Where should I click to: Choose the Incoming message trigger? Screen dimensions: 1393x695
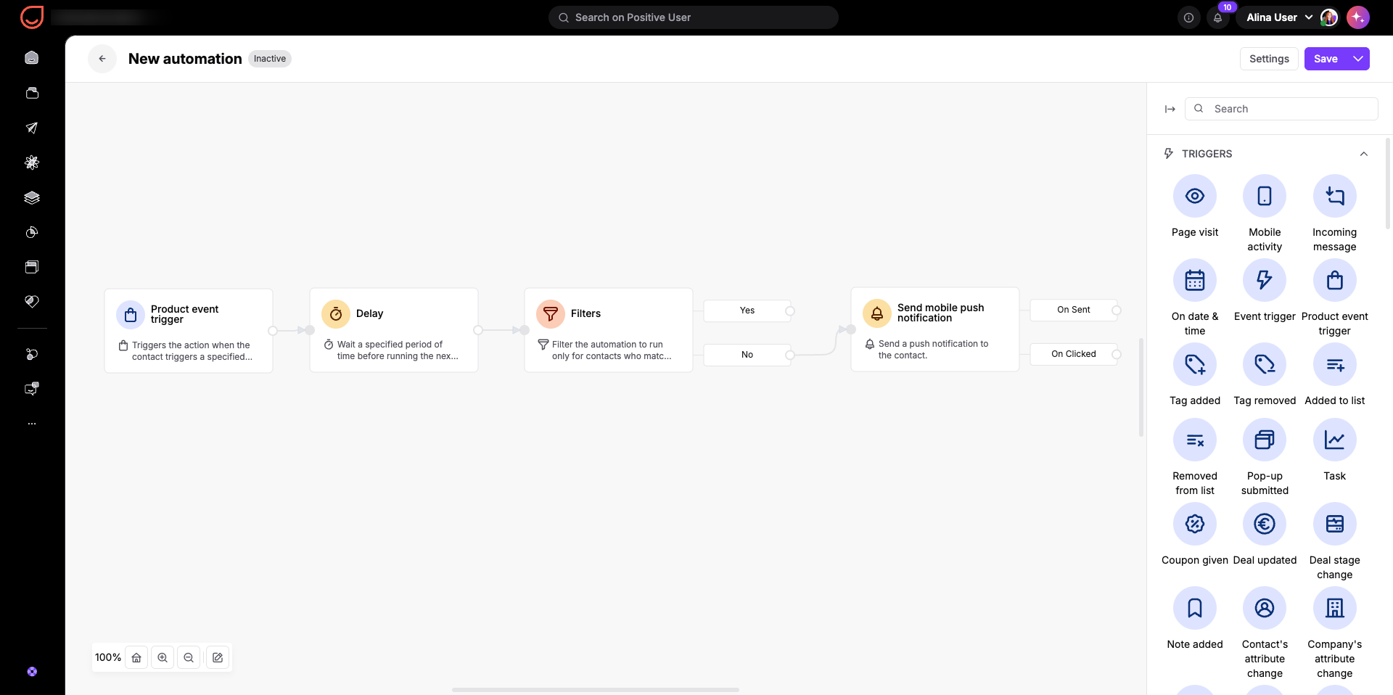1334,196
